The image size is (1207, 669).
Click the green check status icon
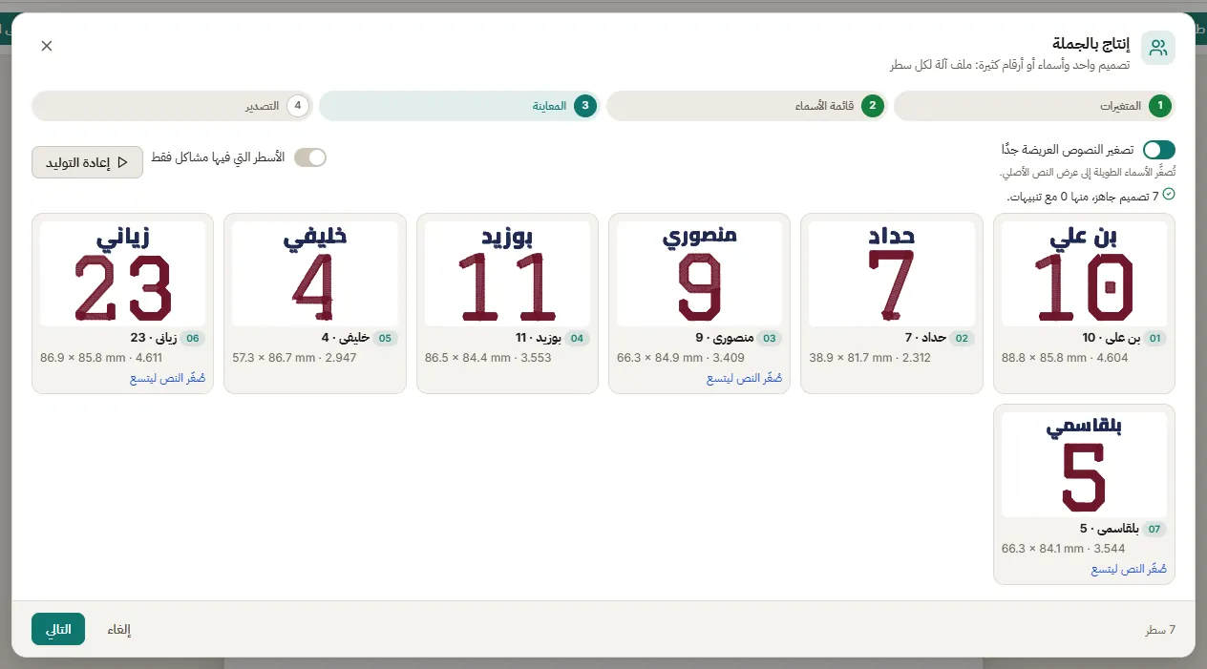(x=1169, y=194)
